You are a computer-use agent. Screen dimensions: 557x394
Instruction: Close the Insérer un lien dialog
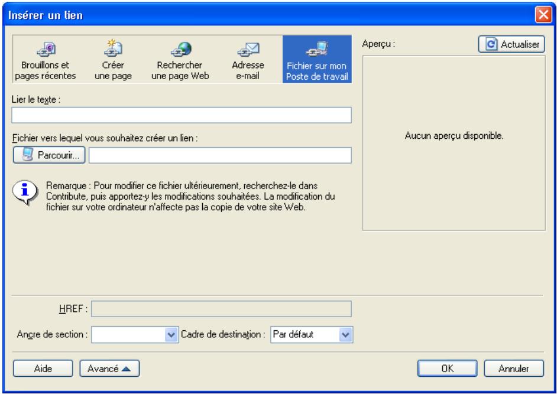coord(543,15)
